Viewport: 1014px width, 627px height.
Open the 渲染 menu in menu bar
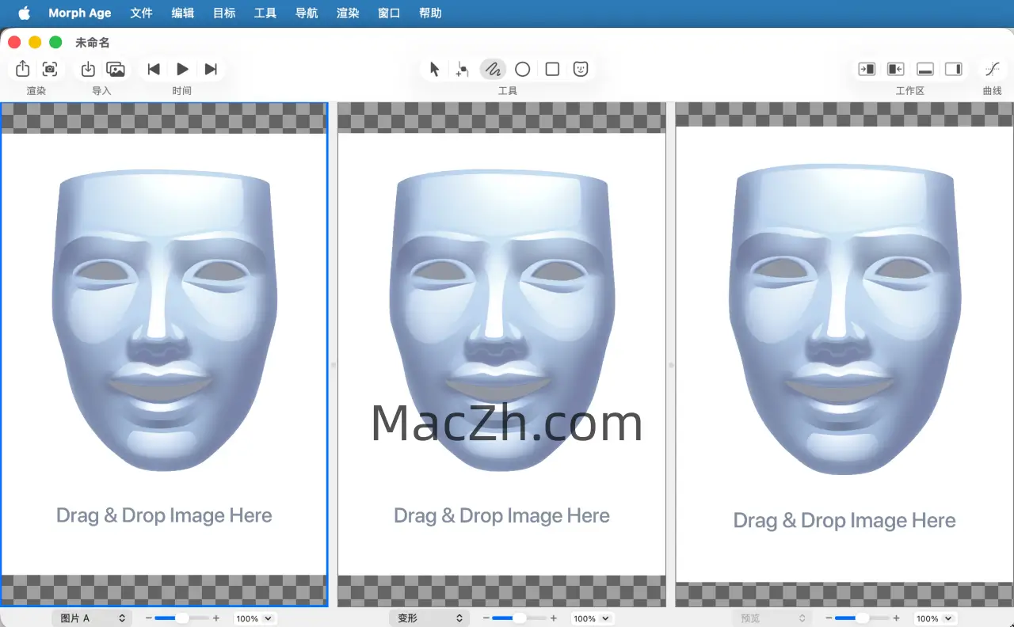pyautogui.click(x=348, y=13)
